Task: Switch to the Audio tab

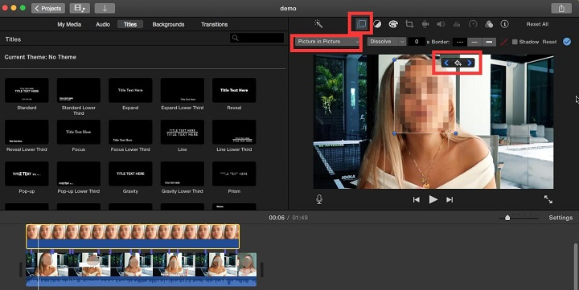Action: 103,24
